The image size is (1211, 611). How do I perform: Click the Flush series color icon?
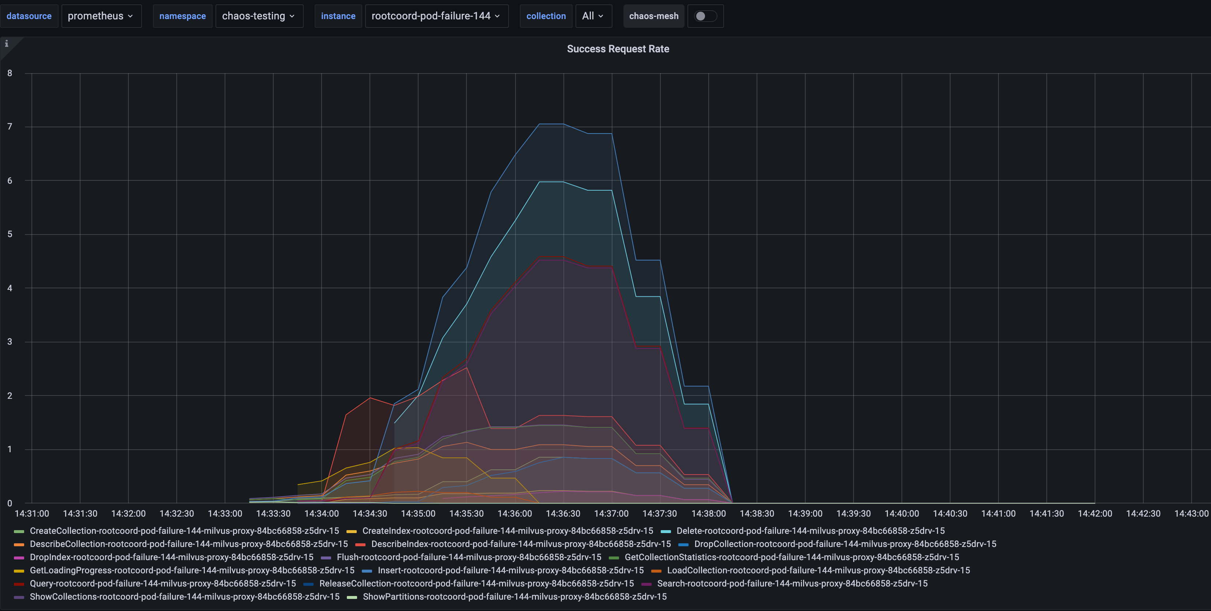[326, 558]
